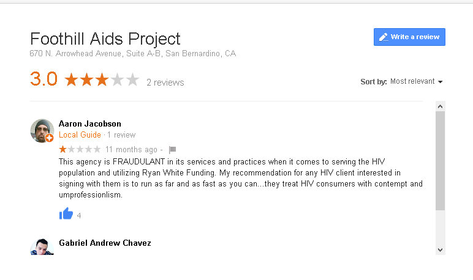This screenshot has height=280, width=473.
Task: Flag Aaron Jacobson's review as inappropriate
Action: pyautogui.click(x=172, y=150)
